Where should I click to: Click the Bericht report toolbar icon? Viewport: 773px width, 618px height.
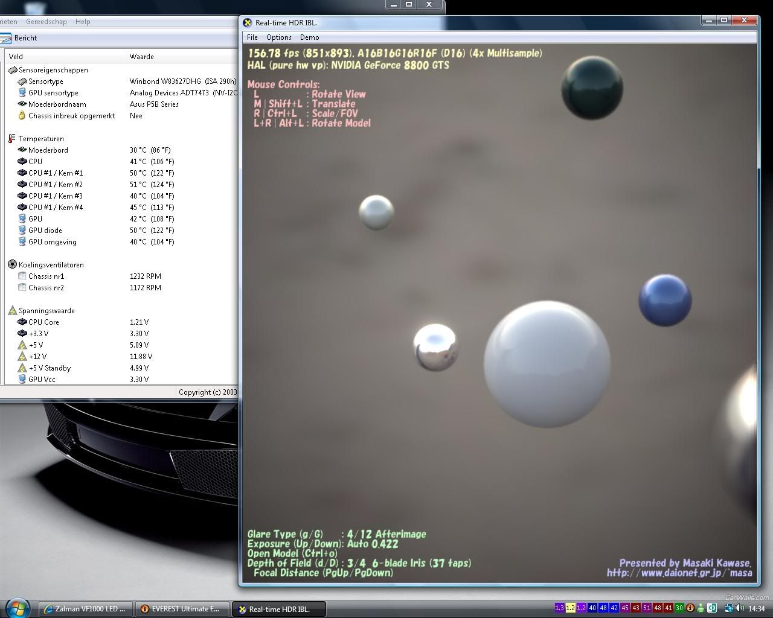(6, 38)
